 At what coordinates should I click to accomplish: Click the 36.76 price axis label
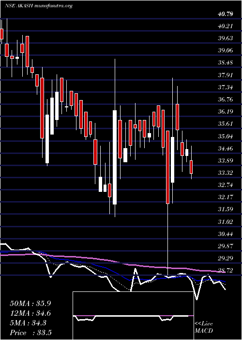click(x=226, y=100)
